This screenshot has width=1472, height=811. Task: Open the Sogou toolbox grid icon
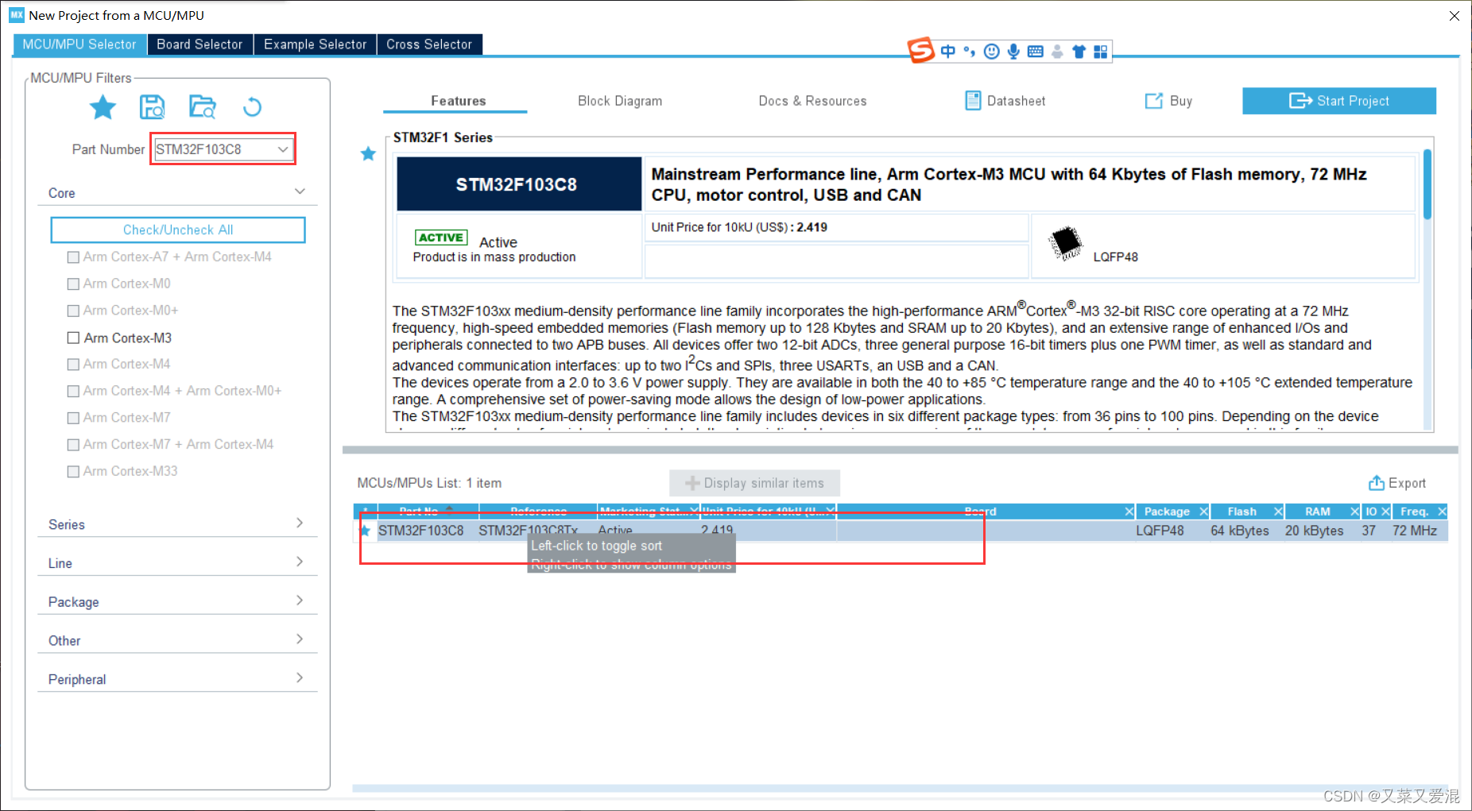pos(1100,52)
